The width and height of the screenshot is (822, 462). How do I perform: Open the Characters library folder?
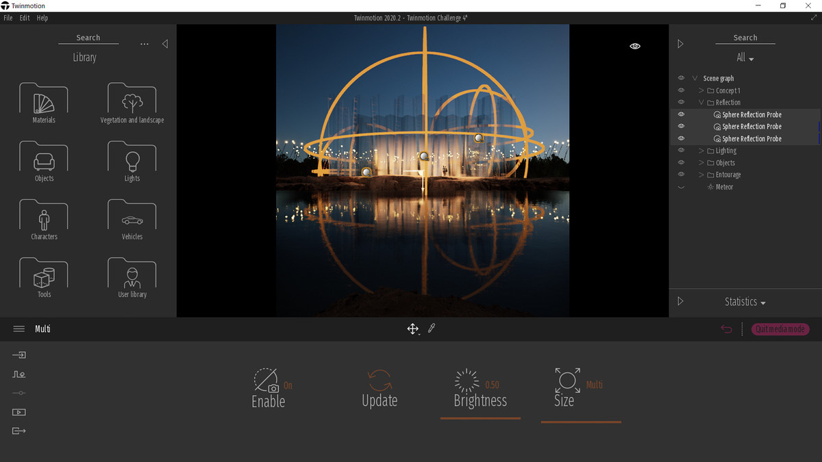click(x=44, y=220)
